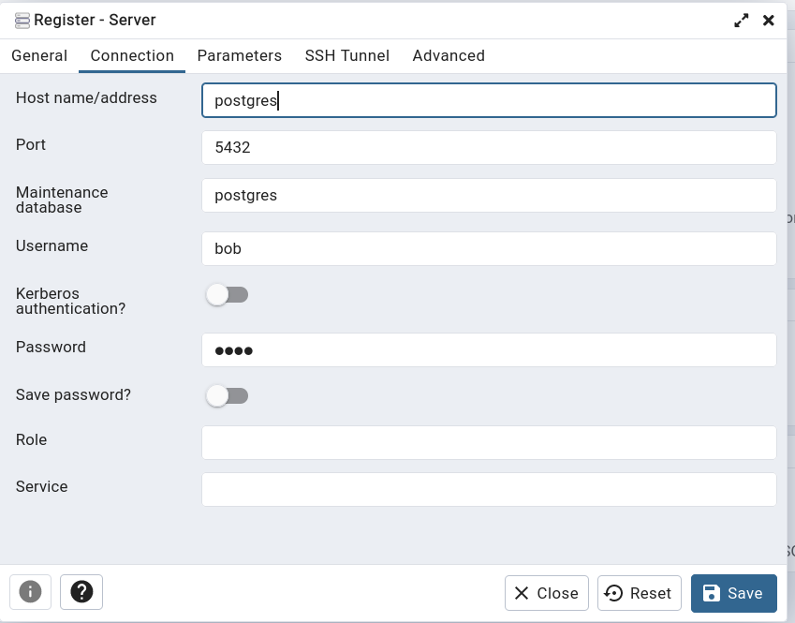The image size is (795, 623).
Task: Maximize dialog with the expand arrows icon
Action: pos(741,20)
